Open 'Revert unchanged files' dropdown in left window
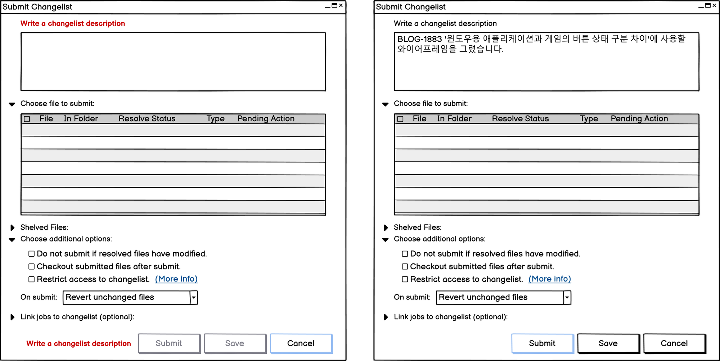This screenshot has width=720, height=361. pos(130,297)
